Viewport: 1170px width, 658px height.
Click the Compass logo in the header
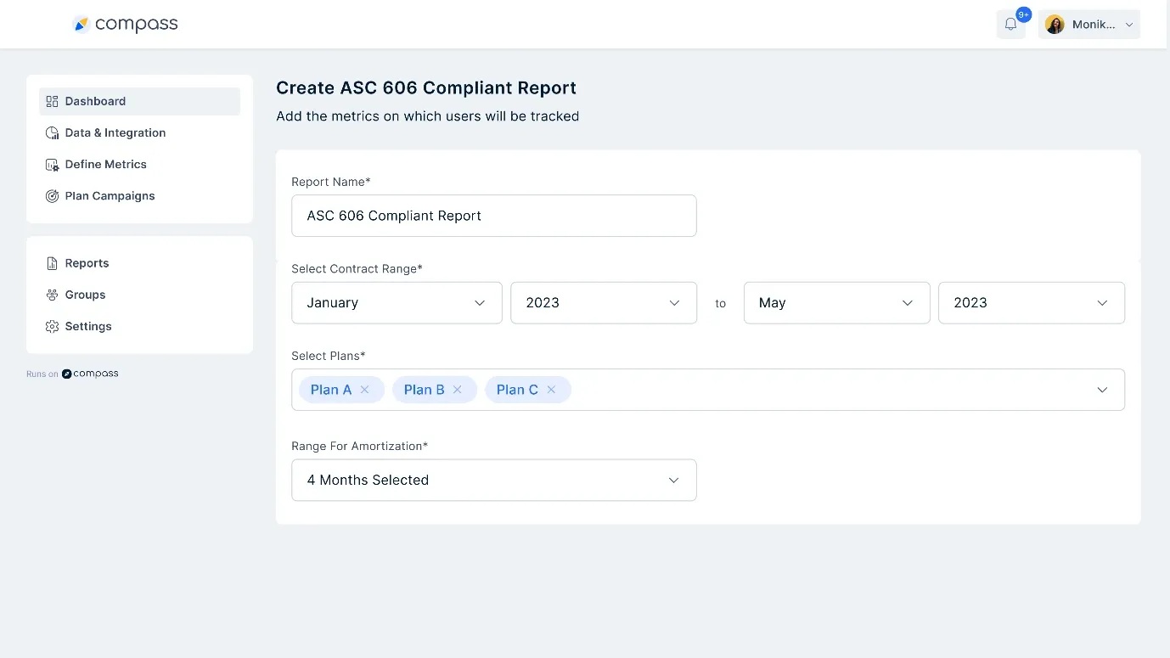125,24
